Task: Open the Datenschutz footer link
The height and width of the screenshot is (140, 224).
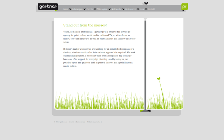Action: pyautogui.click(x=80, y=122)
